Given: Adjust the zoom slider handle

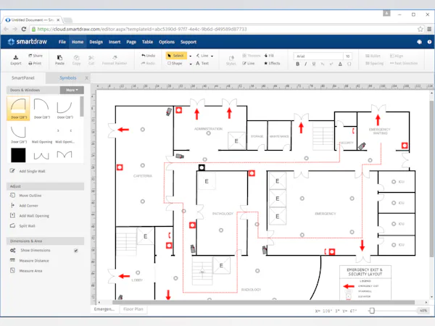Looking at the screenshot, I should [x=372, y=311].
